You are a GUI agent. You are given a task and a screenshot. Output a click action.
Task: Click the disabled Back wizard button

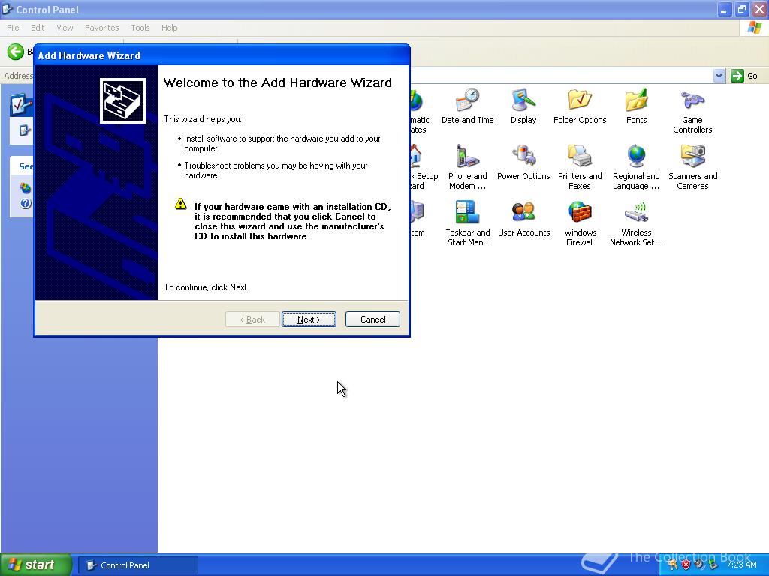pyautogui.click(x=252, y=319)
